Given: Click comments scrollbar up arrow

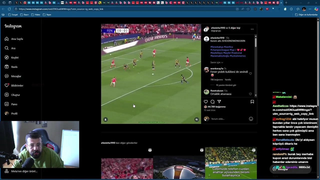Looking at the screenshot, I should (x=255, y=36).
